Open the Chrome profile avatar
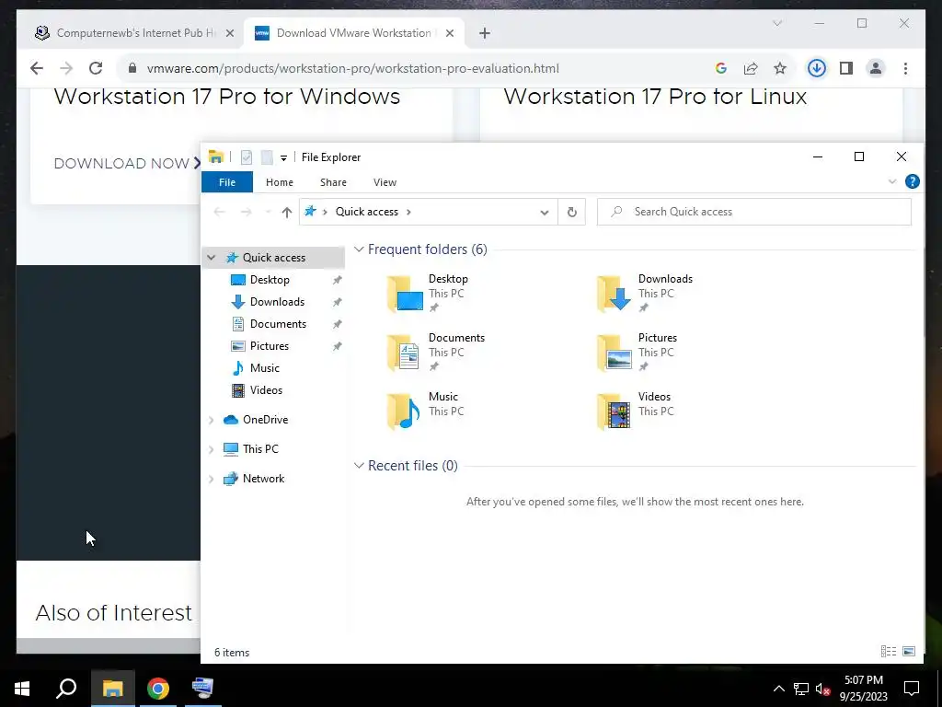The width and height of the screenshot is (942, 707). pos(876,68)
